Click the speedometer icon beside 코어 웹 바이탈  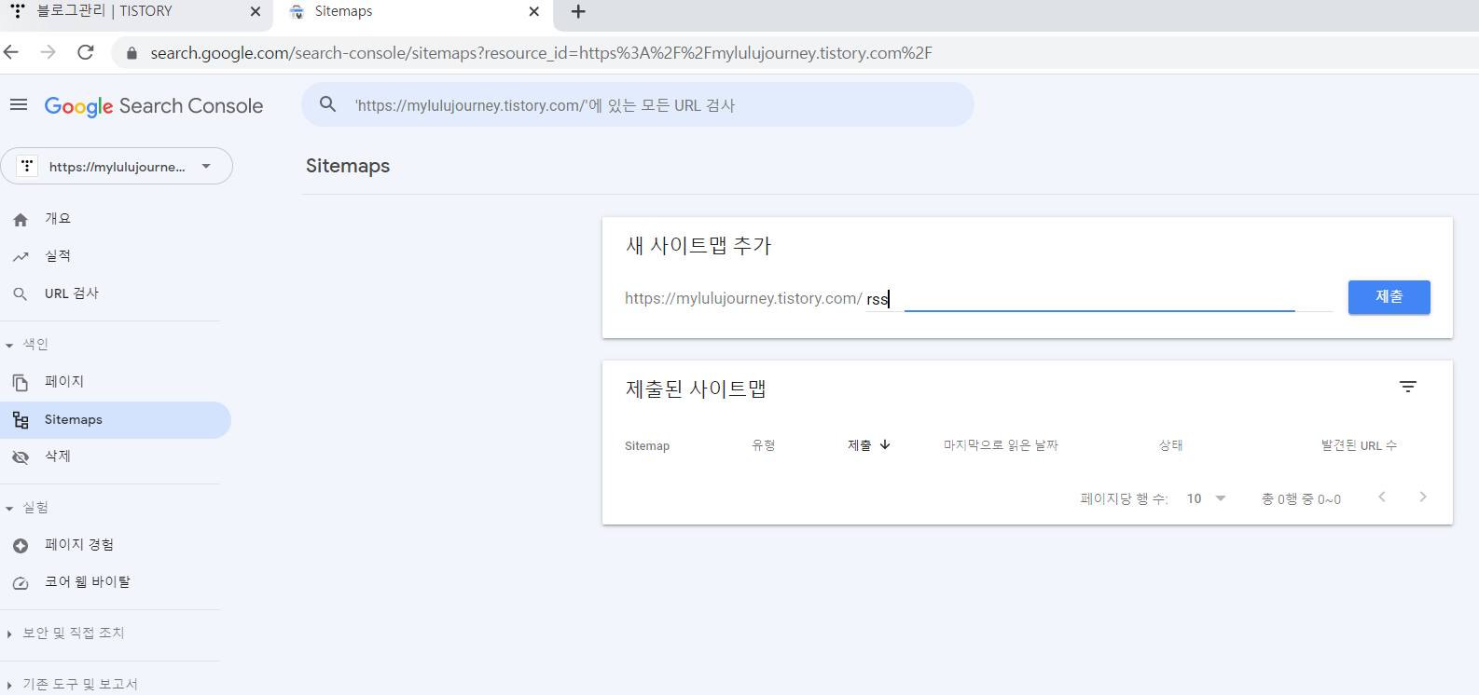point(21,583)
